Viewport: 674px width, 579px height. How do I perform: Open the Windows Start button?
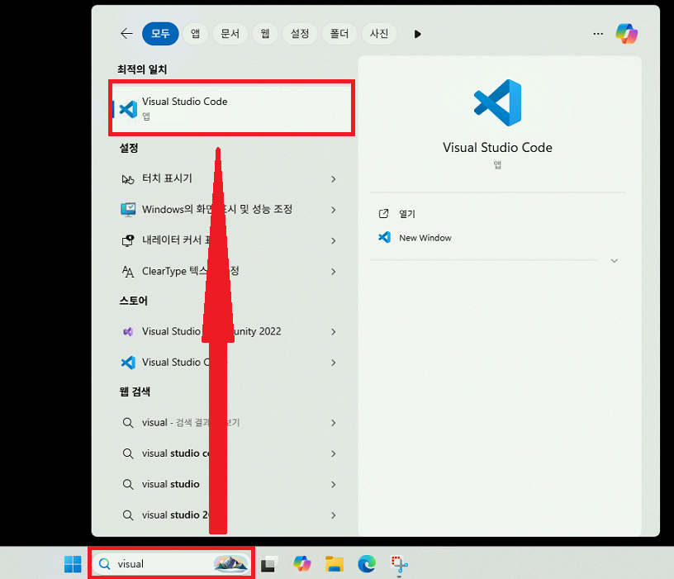73,563
